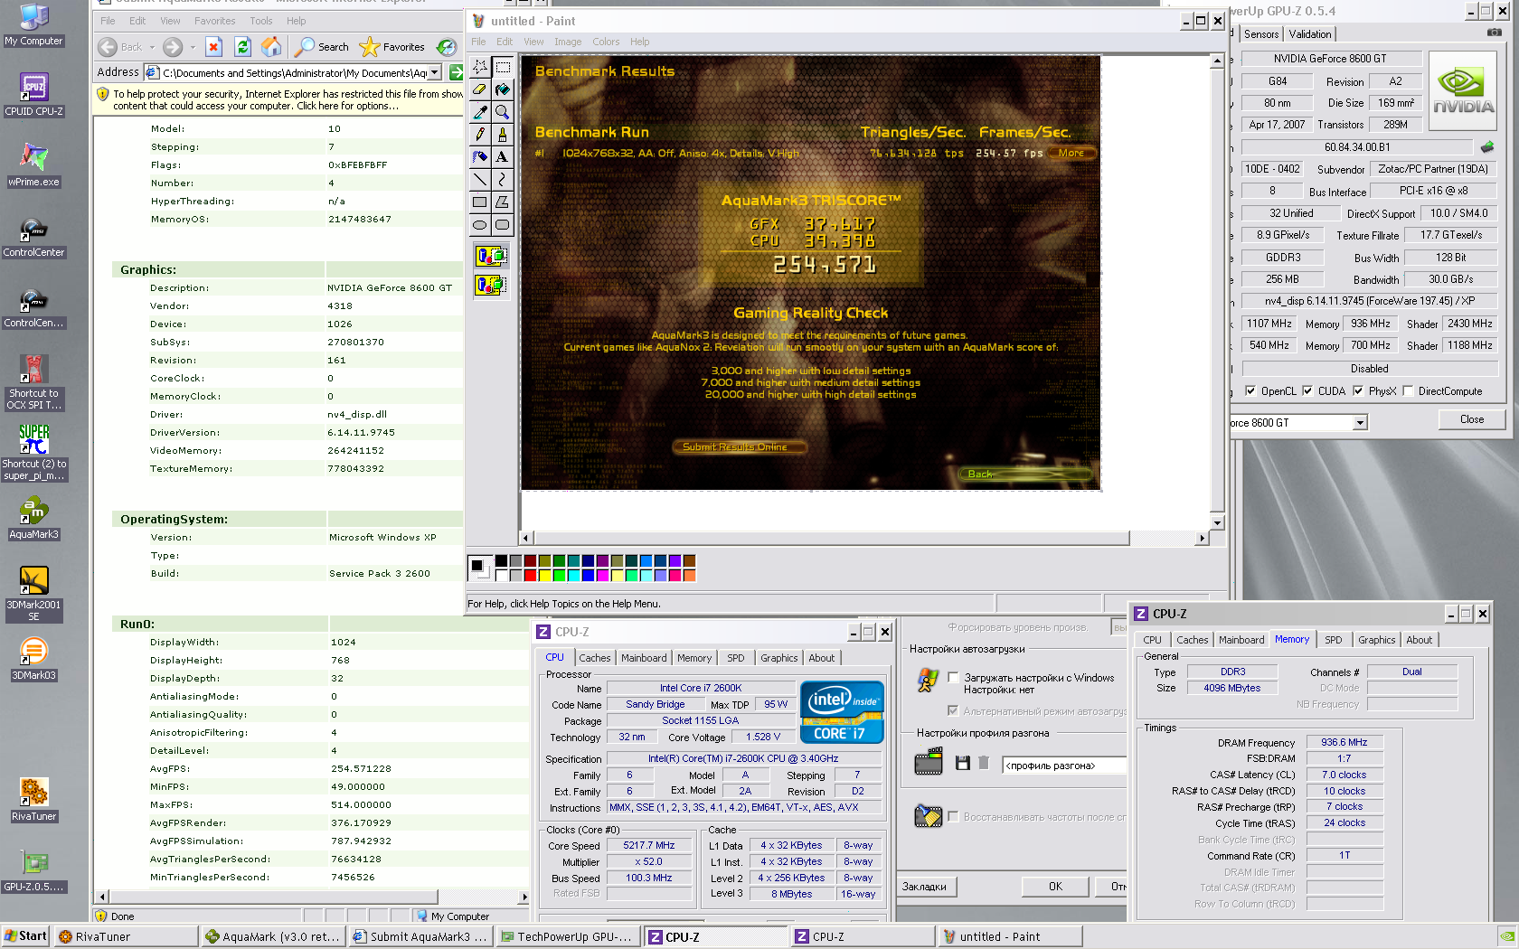This screenshot has height=949, width=1519.
Task: Click the Favorites star button in IE toolbar
Action: pyautogui.click(x=392, y=47)
